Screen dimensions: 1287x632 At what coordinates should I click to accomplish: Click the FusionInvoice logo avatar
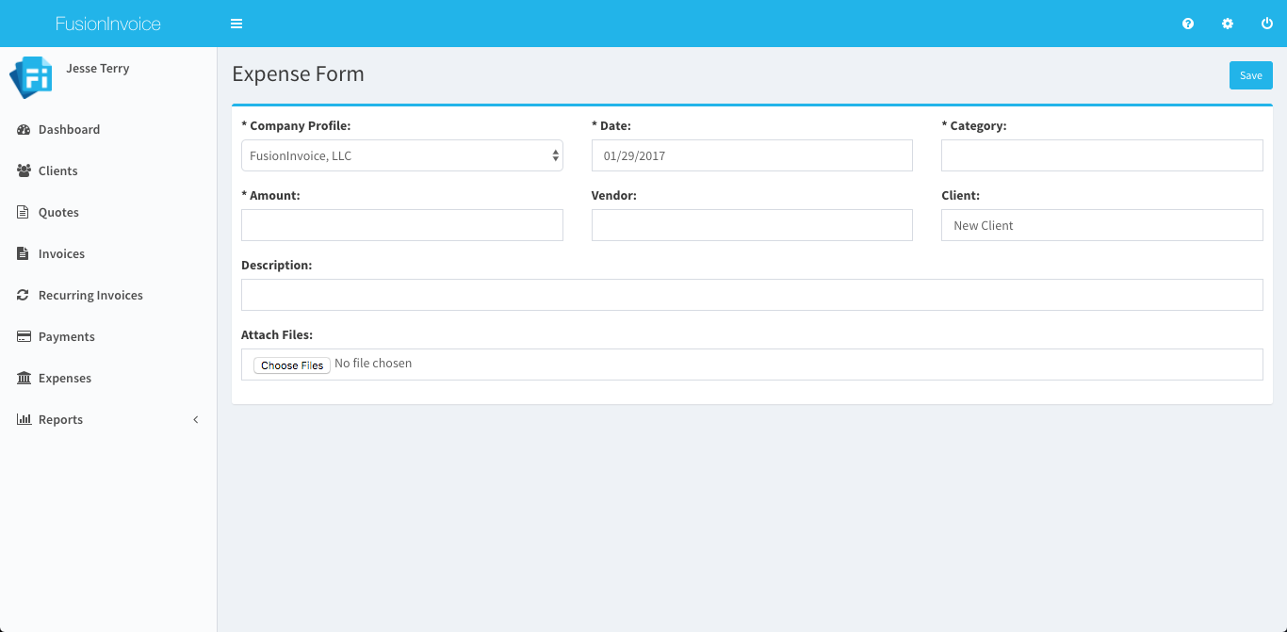[x=31, y=77]
